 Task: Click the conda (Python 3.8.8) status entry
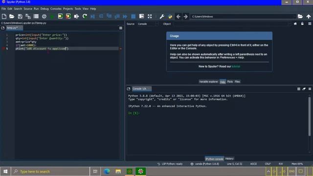205,164
